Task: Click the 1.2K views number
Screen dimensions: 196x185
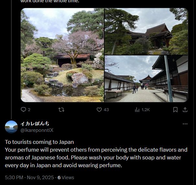Action: pyautogui.click(x=146, y=110)
